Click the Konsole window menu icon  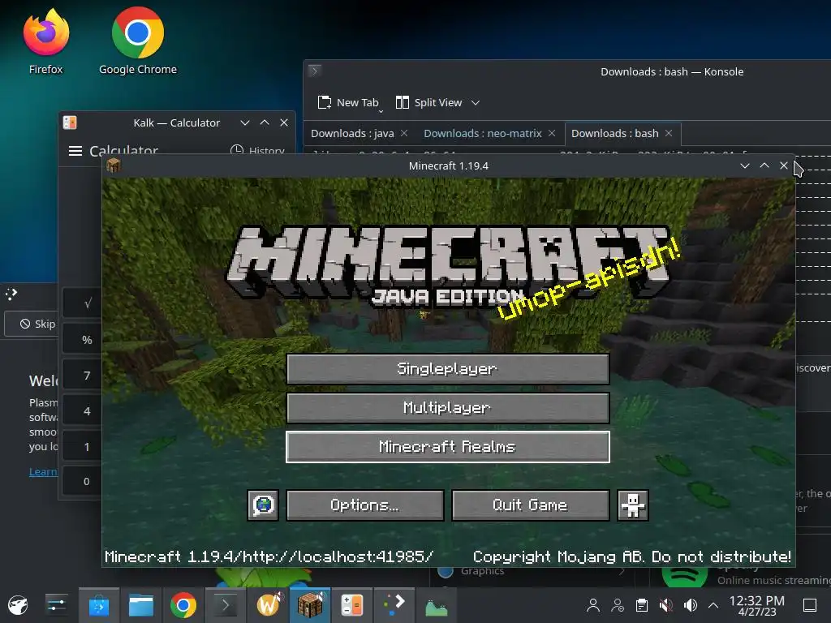coord(315,71)
